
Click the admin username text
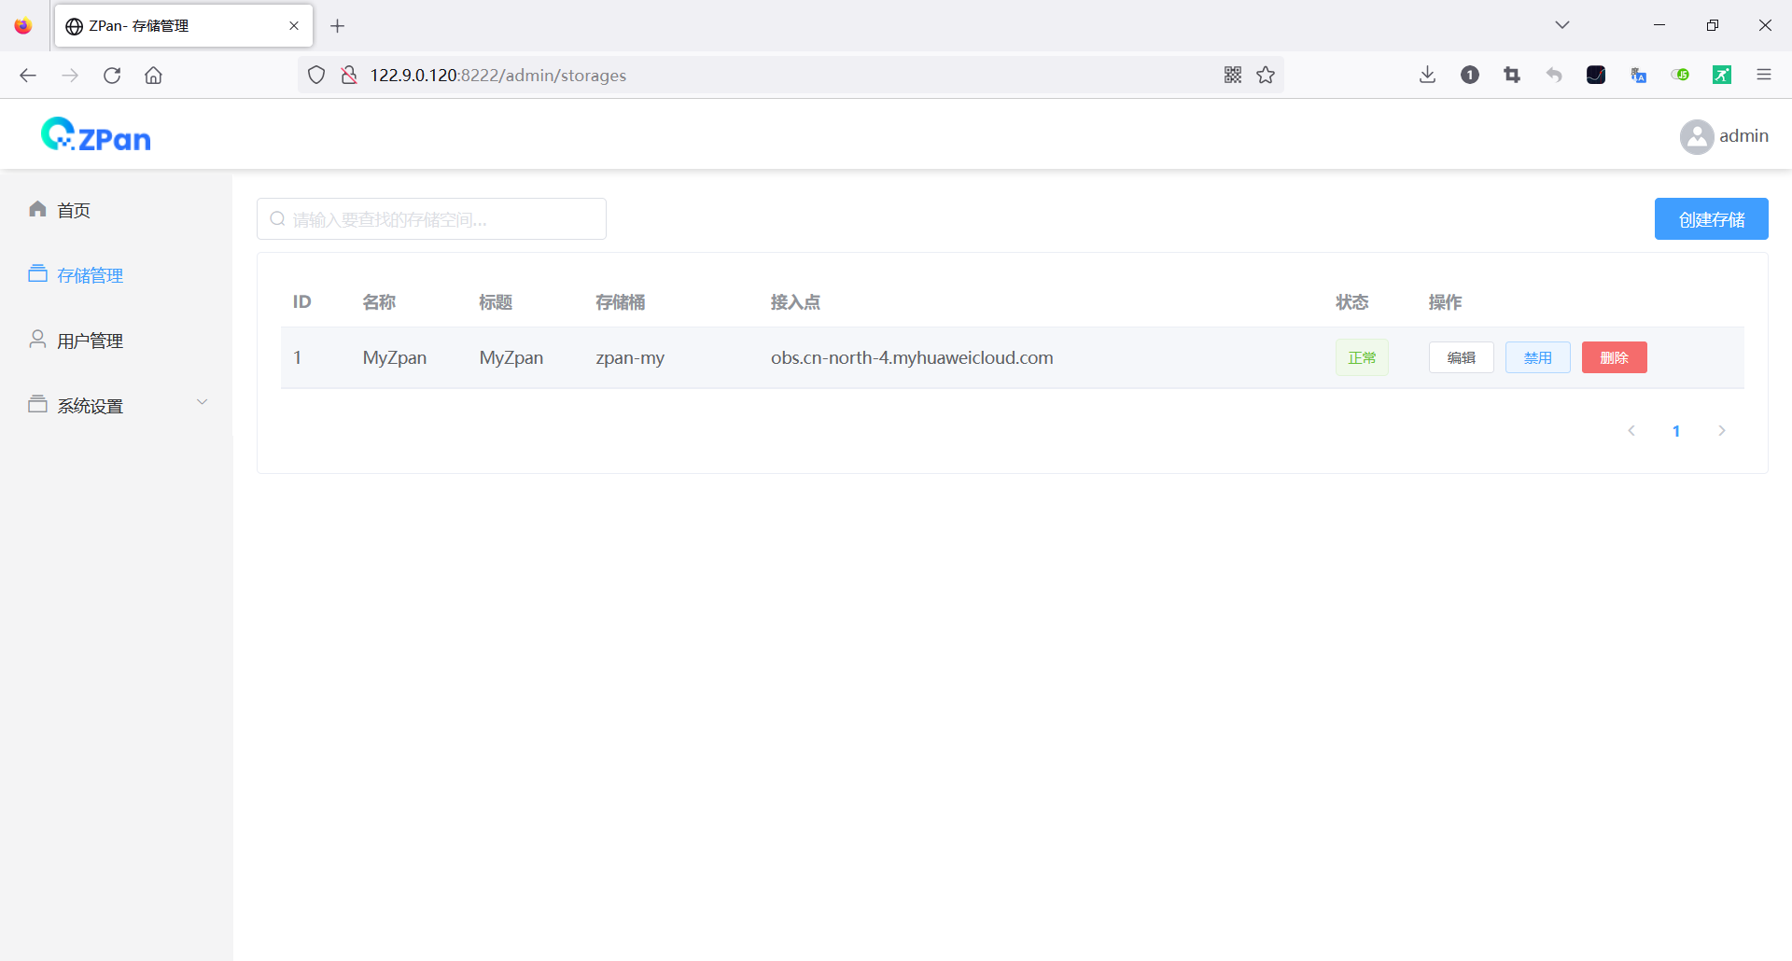pyautogui.click(x=1744, y=136)
